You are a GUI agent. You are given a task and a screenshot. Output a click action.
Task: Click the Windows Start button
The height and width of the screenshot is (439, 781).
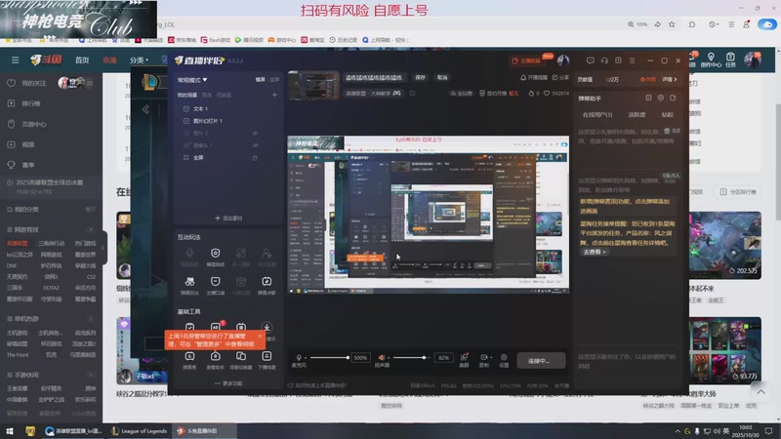(10, 431)
